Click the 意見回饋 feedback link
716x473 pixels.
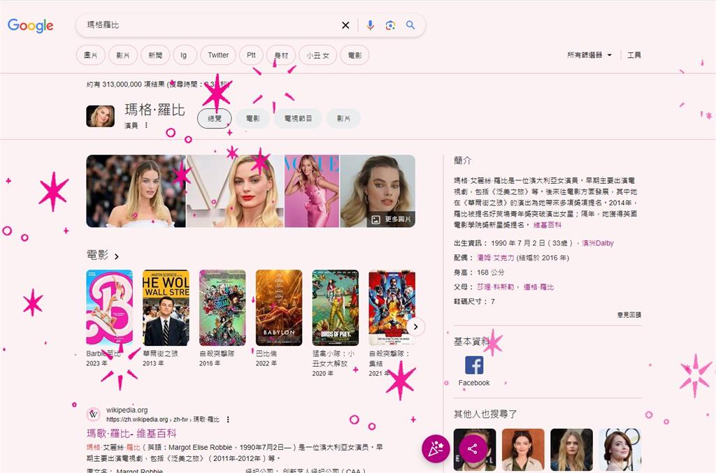click(x=629, y=314)
